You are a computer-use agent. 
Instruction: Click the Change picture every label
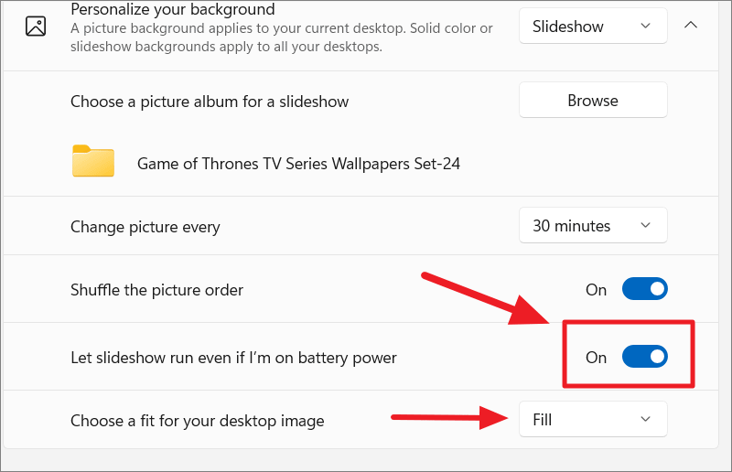[x=145, y=227]
